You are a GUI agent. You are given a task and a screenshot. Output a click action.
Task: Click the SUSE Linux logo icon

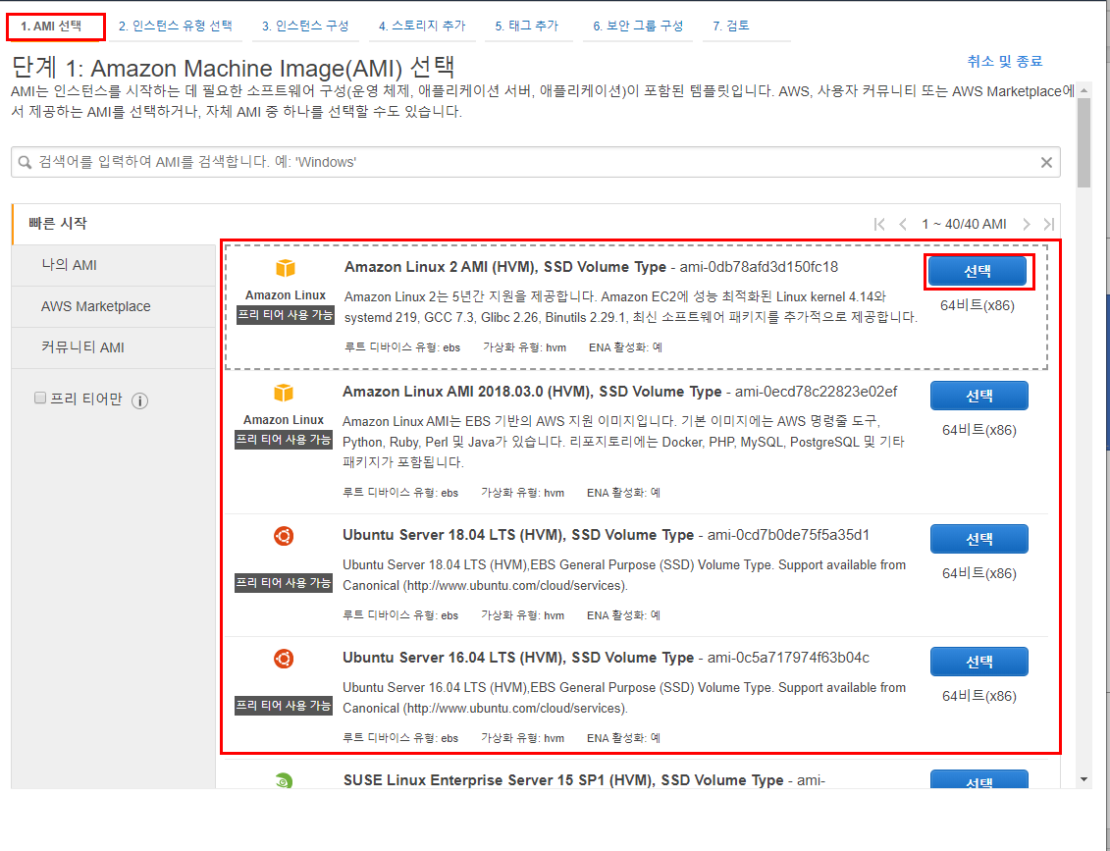284,781
